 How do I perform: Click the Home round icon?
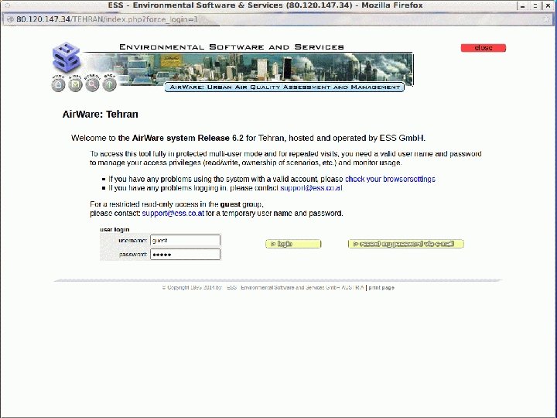click(59, 85)
